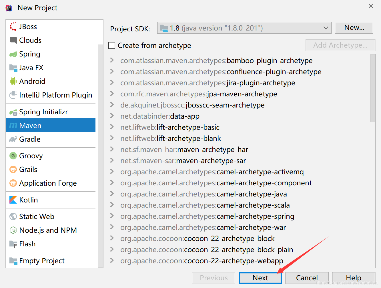Select camel-archetype-component row

(x=239, y=183)
